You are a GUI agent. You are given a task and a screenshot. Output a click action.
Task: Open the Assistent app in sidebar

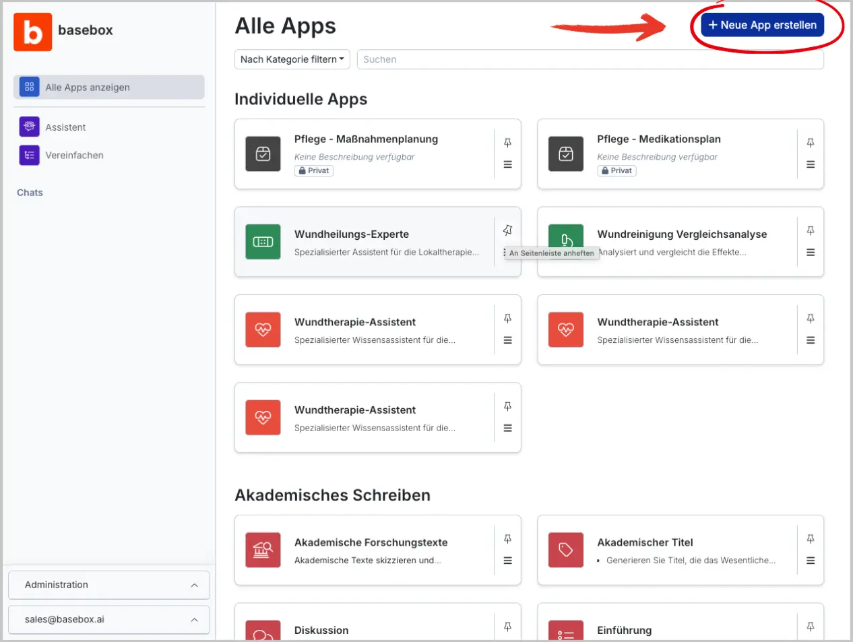click(x=65, y=127)
